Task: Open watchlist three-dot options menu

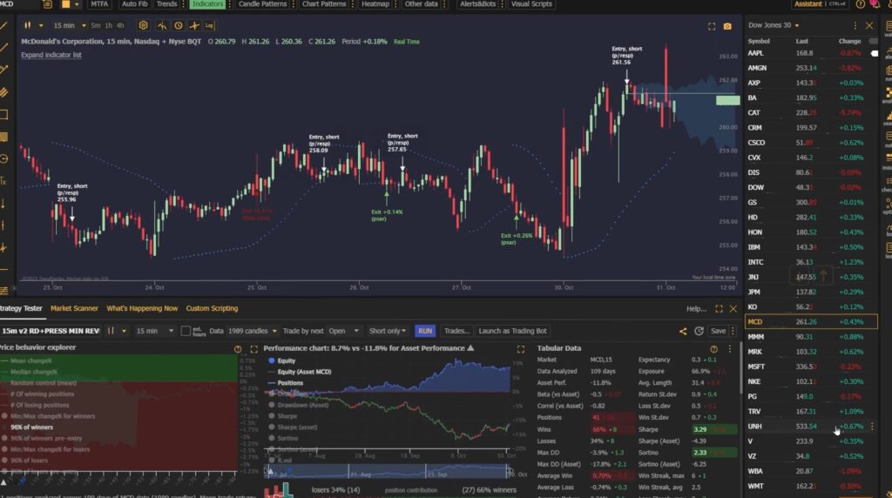Action: point(855,25)
